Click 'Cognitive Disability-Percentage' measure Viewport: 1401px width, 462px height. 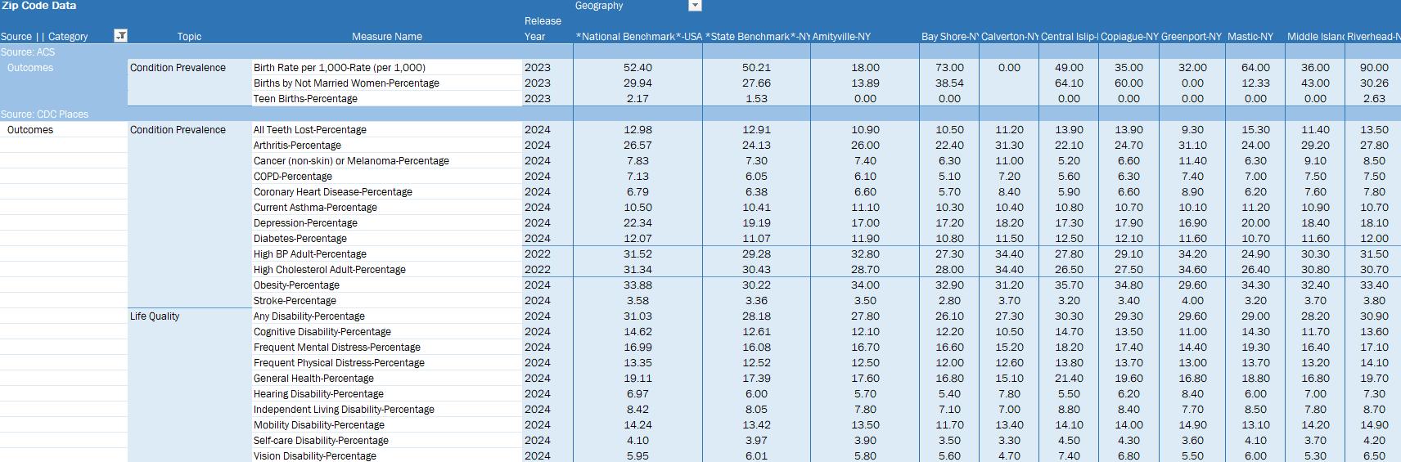tap(322, 332)
